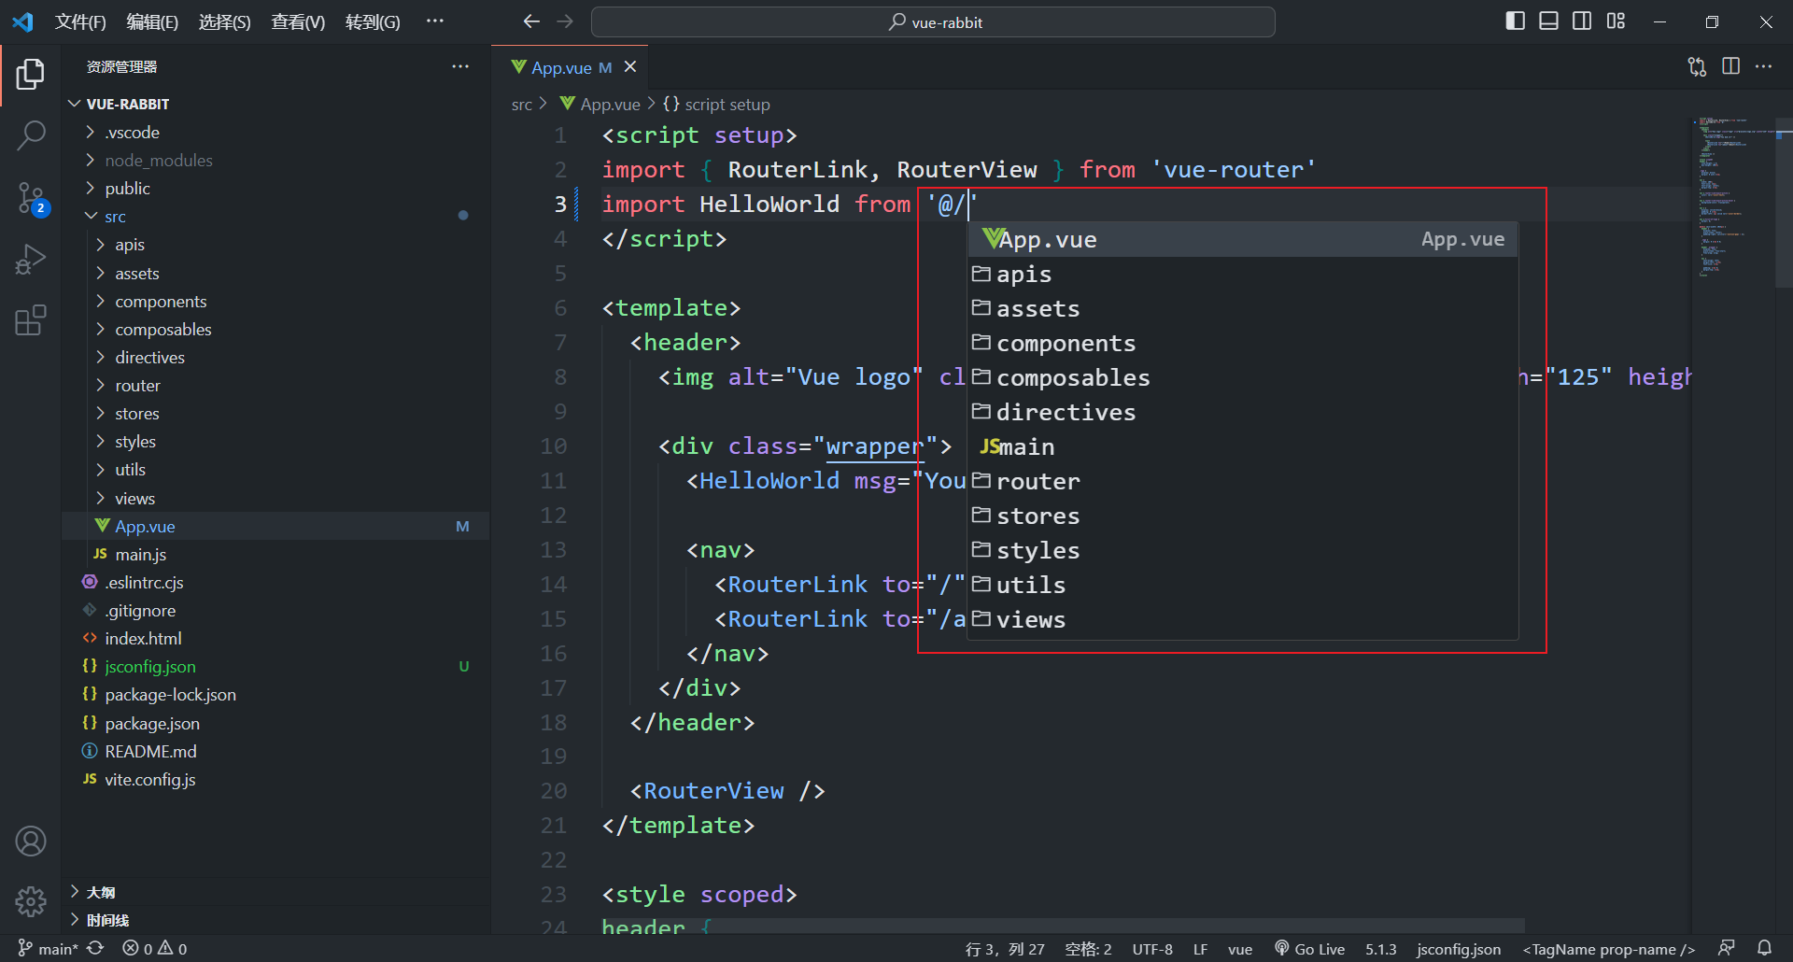
Task: Open jsconfig.json in the explorer
Action: tap(275, 666)
